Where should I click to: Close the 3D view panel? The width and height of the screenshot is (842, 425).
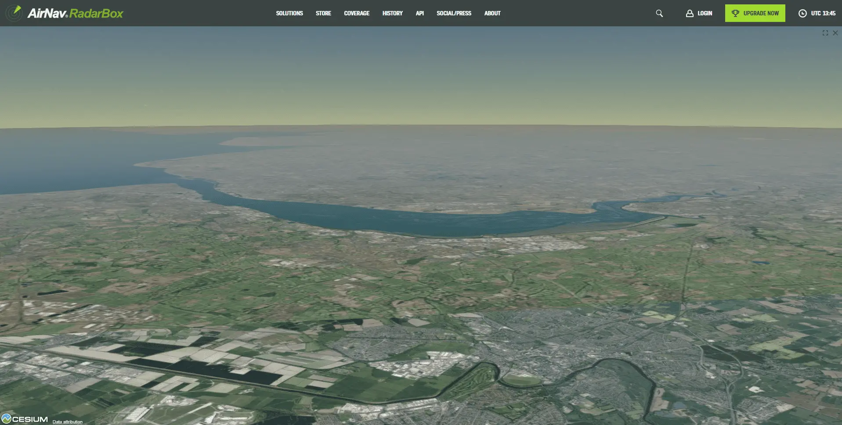[835, 33]
